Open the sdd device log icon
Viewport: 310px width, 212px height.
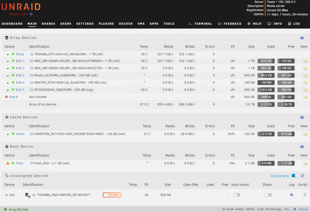tap(292, 195)
